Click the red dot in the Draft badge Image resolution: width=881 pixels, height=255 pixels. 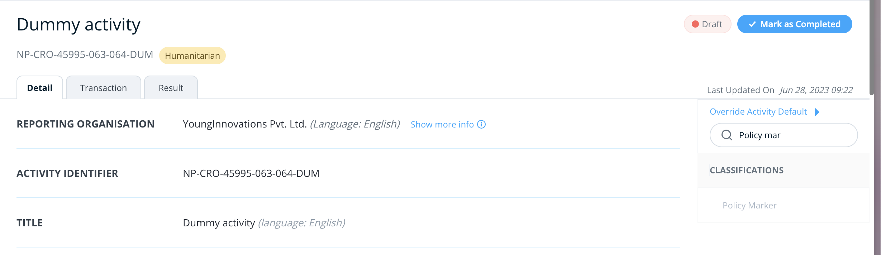(x=695, y=24)
